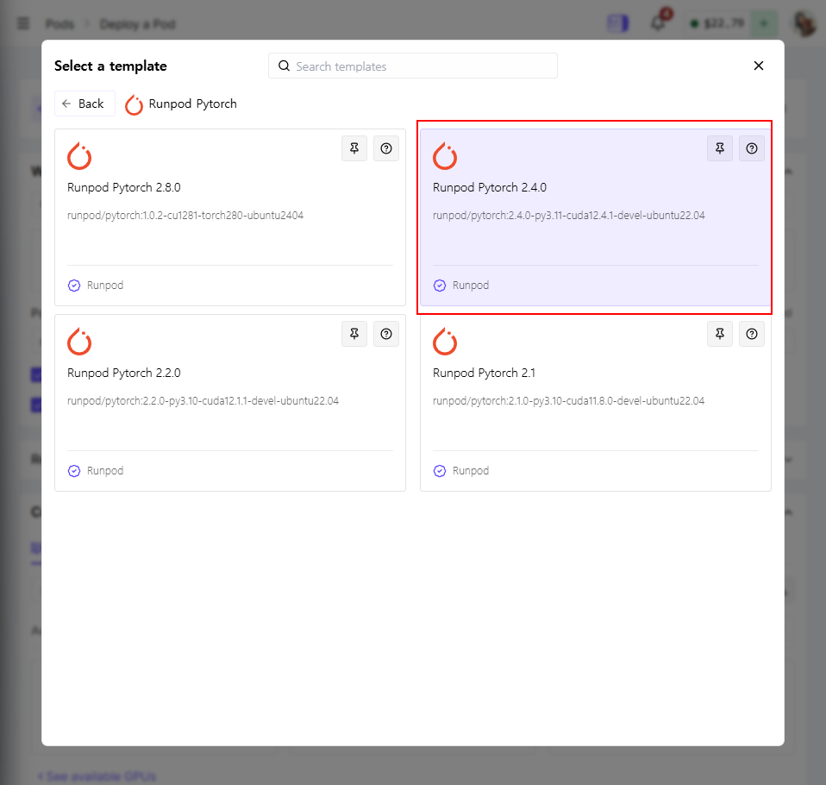Click verified Runpod badge on 2.2.0 card
Screen dimensions: 826x785
[74, 471]
